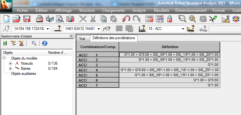Click the Nombre d'... column header
Viewport: 241px width, 115px height.
(x=57, y=53)
